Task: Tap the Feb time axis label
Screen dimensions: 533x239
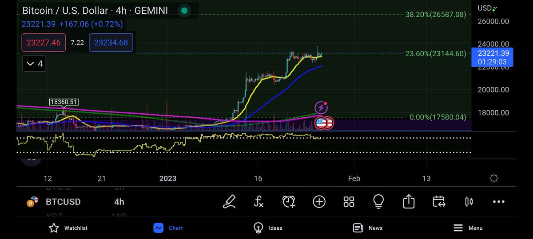Action: pyautogui.click(x=354, y=179)
